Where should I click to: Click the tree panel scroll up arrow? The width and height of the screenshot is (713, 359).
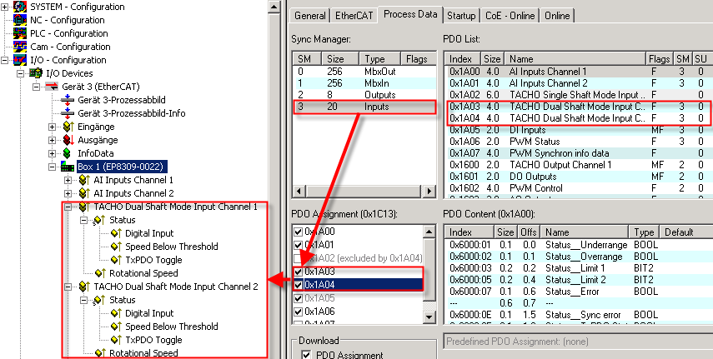tap(274, 7)
